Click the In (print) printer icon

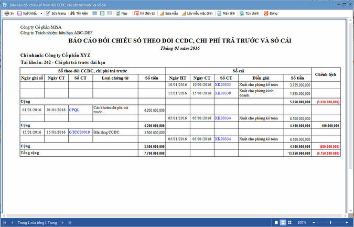tap(7, 13)
